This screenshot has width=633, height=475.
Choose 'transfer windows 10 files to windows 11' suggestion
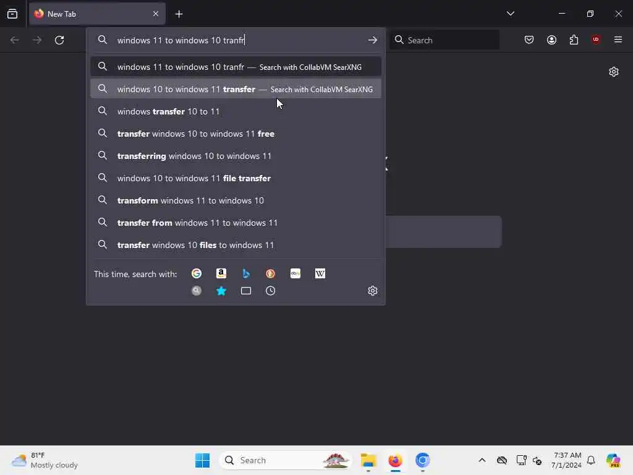coord(236,244)
